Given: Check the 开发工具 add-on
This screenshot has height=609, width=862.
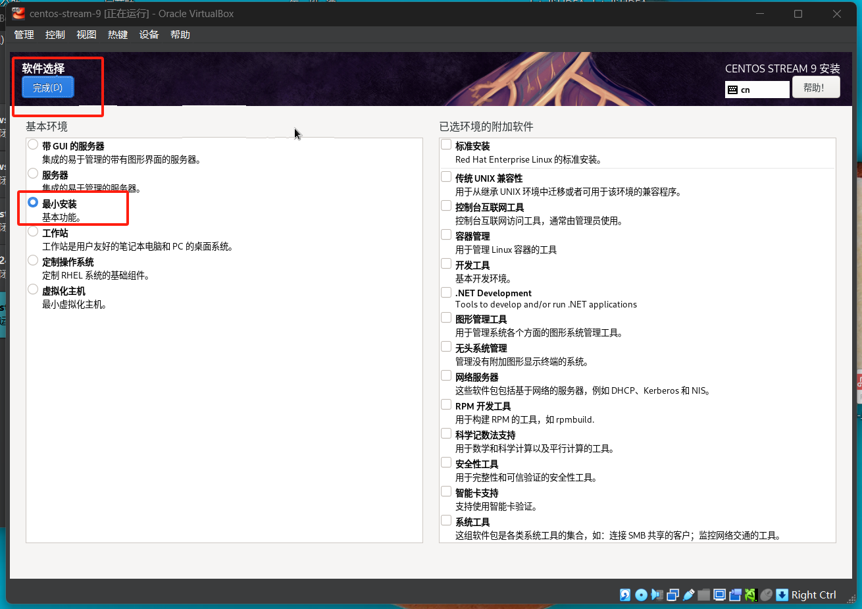Looking at the screenshot, I should pyautogui.click(x=446, y=263).
